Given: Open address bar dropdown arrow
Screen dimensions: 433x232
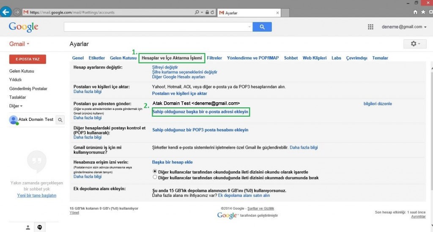Looking at the screenshot, I should point(202,12).
